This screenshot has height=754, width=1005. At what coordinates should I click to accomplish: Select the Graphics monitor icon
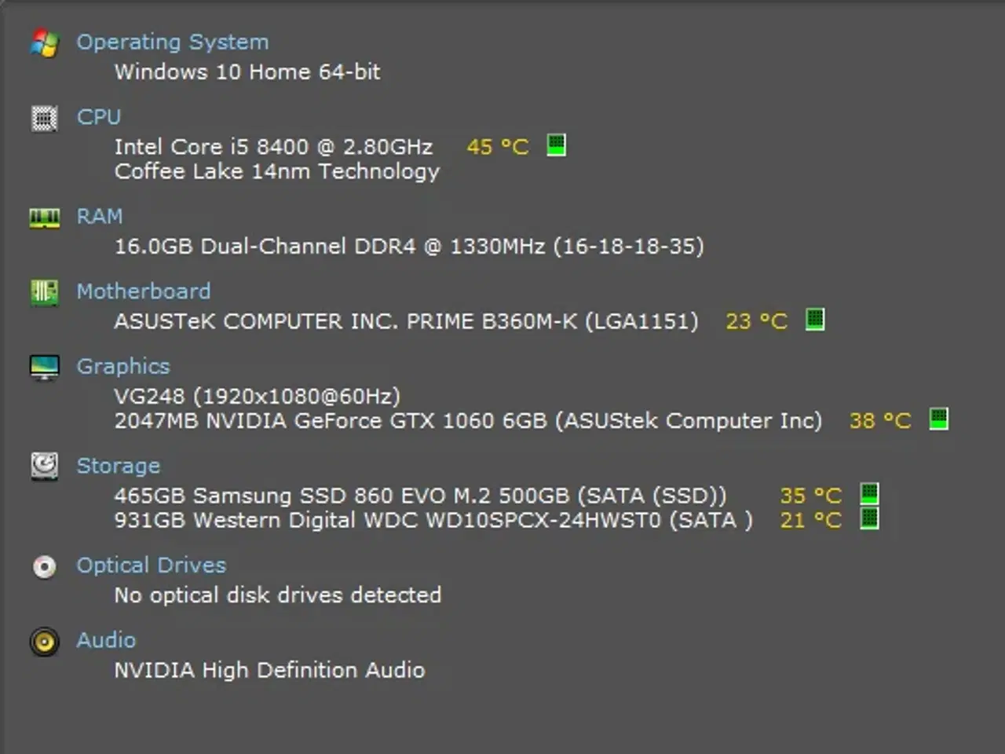coord(44,367)
